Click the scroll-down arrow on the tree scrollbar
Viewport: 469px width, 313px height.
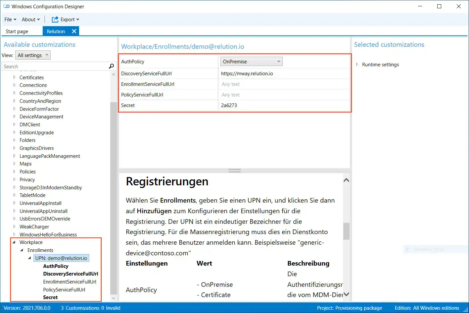pos(114,298)
